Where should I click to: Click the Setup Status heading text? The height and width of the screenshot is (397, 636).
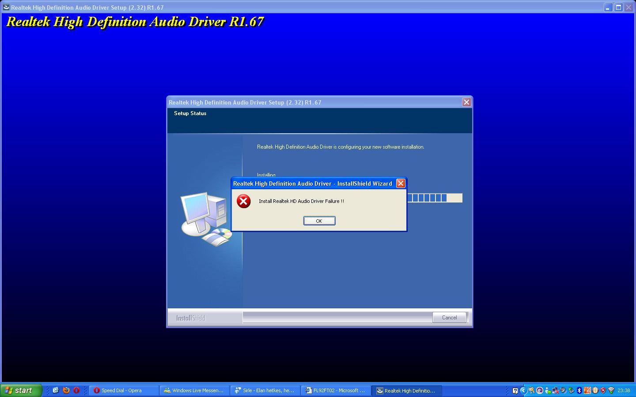coord(190,113)
